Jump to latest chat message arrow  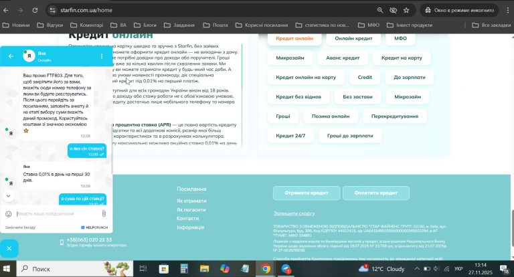point(9,196)
